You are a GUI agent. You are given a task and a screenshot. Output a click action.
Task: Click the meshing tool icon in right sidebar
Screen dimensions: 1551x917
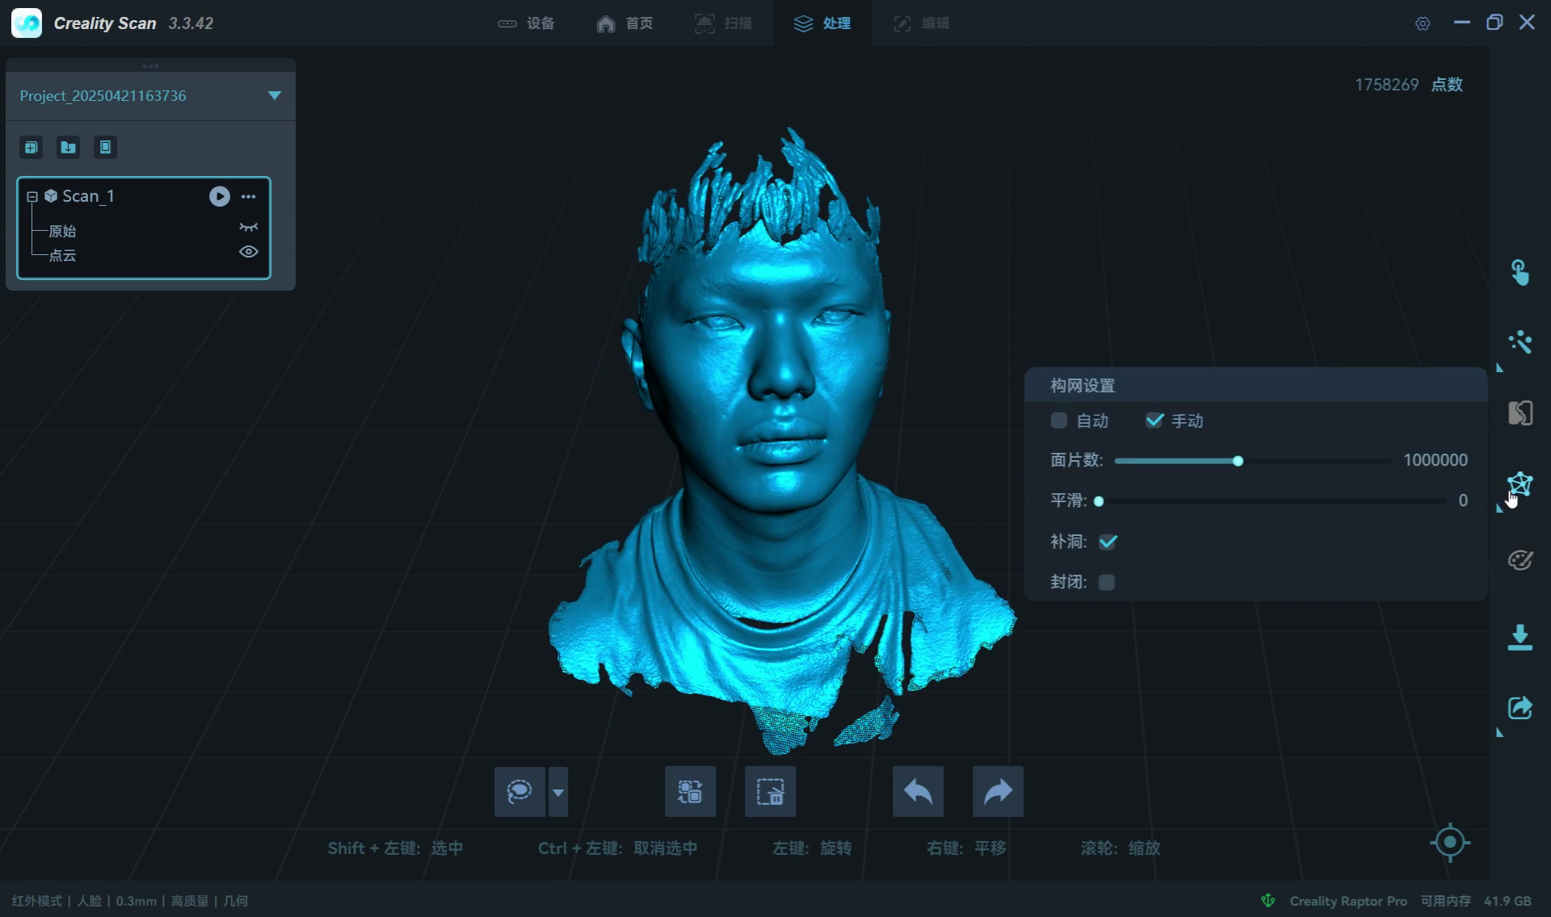coord(1519,484)
